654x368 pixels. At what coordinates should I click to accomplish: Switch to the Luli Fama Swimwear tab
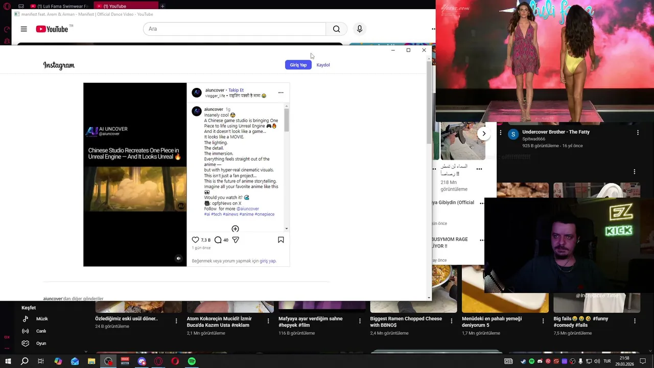click(x=59, y=6)
